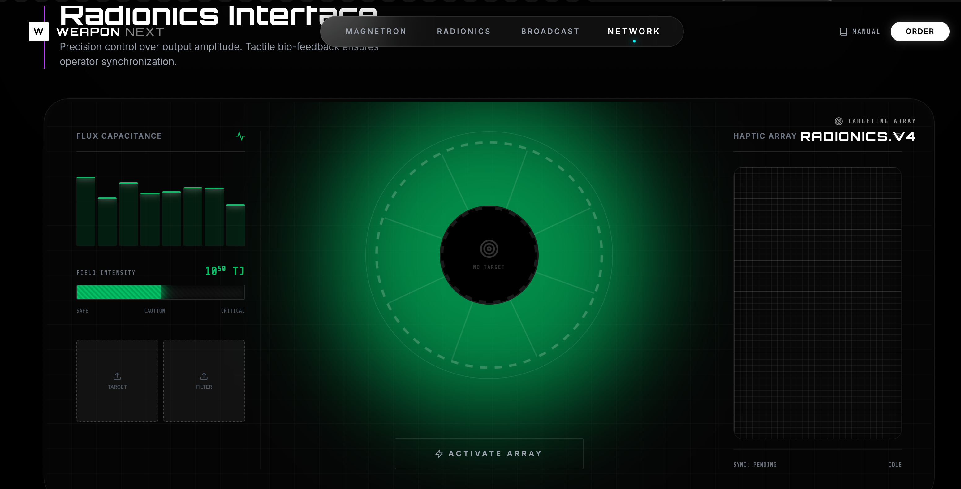Click the Flux Capacitance activity pulse icon
This screenshot has width=961, height=489.
[x=240, y=136]
